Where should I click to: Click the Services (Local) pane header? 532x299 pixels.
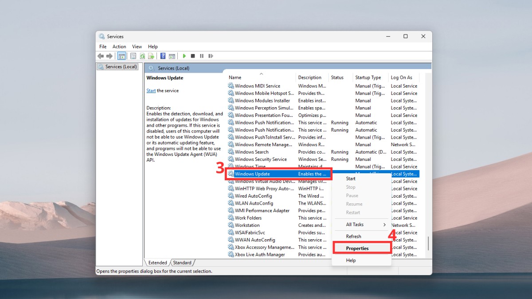pos(288,68)
